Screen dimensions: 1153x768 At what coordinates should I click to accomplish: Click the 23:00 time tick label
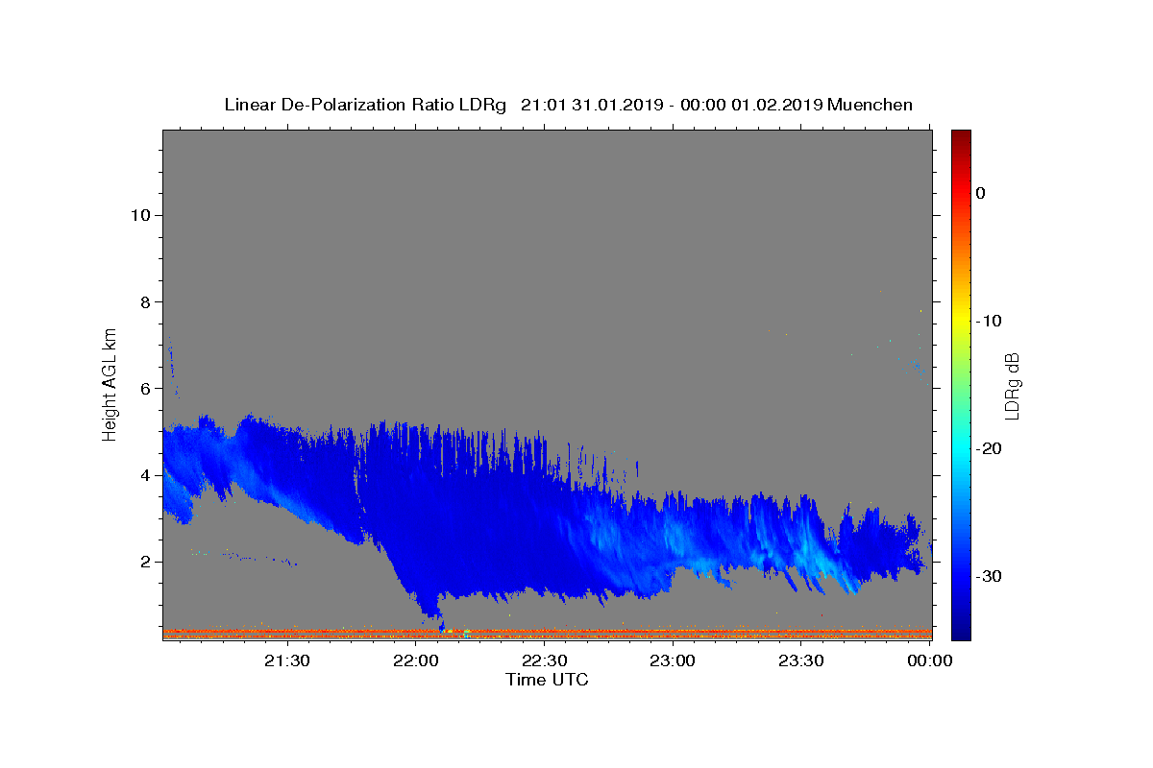673,661
